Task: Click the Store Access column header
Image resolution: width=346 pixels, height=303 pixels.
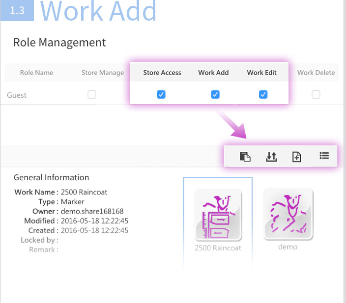Action: pos(162,73)
